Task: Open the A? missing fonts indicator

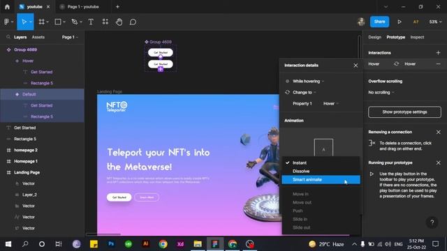Action: click(x=416, y=22)
